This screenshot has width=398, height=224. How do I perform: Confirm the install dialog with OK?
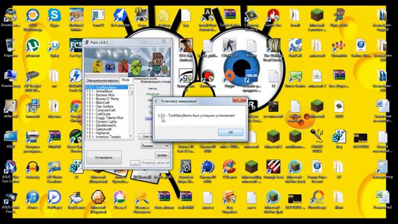point(231,133)
